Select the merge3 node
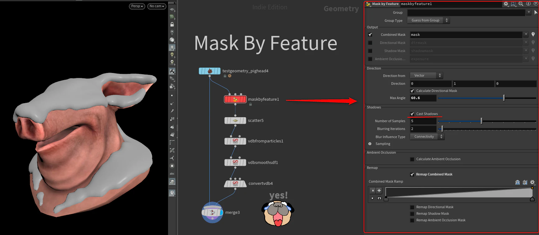 (213, 213)
